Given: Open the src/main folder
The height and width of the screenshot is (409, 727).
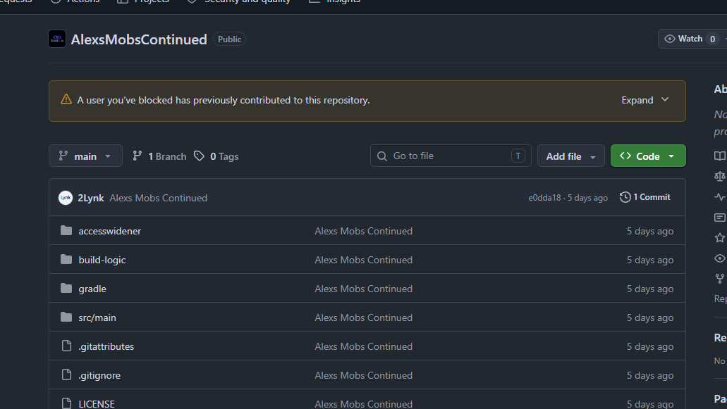Looking at the screenshot, I should (x=97, y=317).
